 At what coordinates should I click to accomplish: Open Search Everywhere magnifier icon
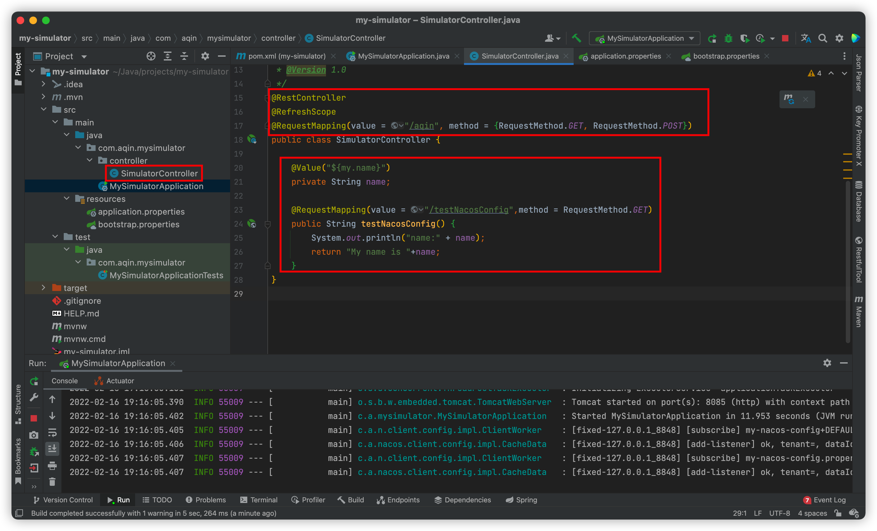[x=823, y=38]
